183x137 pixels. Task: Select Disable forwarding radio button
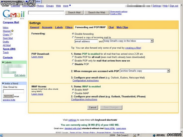click(x=73, y=34)
